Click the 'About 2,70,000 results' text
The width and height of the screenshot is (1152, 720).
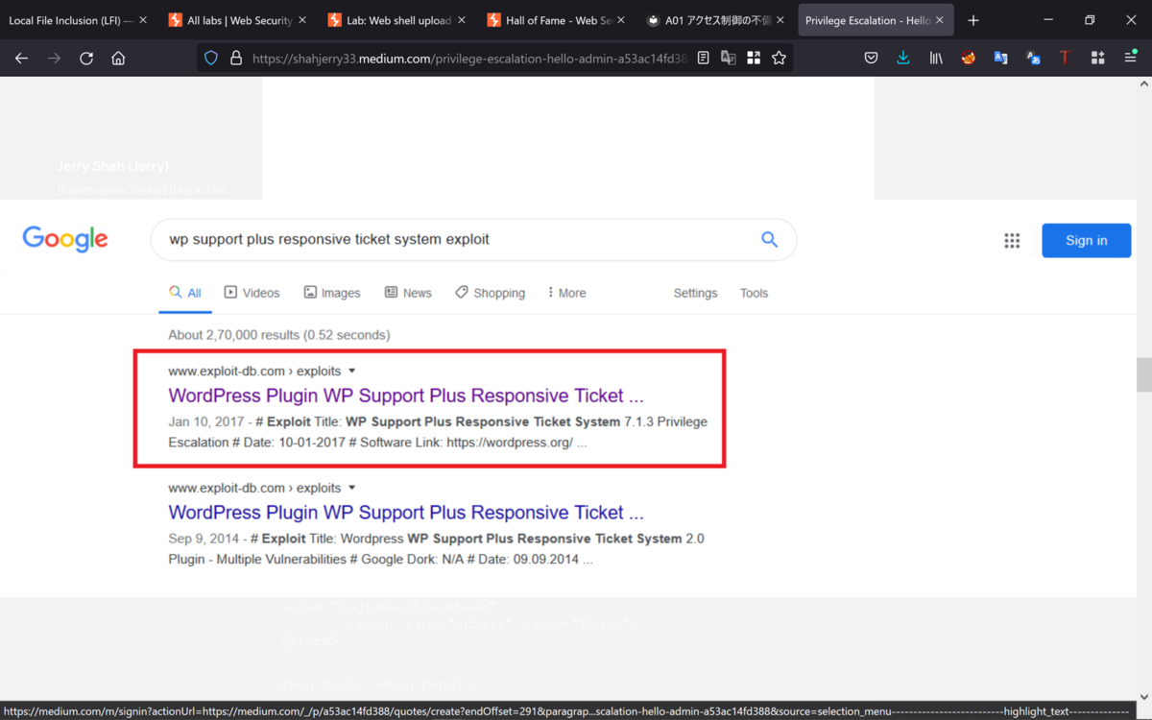coord(278,335)
